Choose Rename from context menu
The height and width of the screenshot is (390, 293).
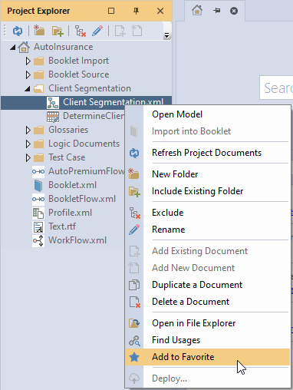(x=168, y=230)
